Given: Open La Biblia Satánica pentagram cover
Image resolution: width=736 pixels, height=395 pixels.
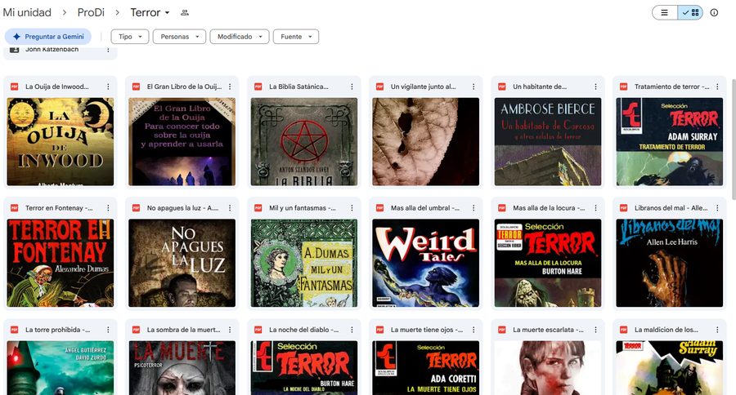Looking at the screenshot, I should 304,141.
